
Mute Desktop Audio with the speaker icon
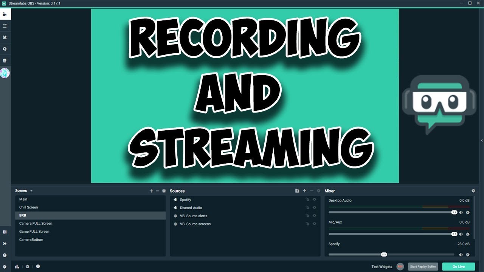461,212
